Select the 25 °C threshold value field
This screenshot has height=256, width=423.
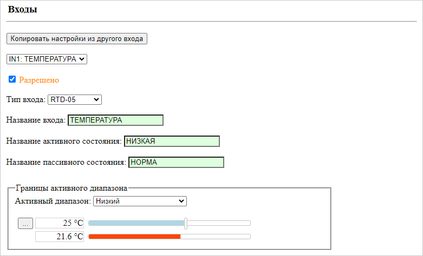[60, 223]
